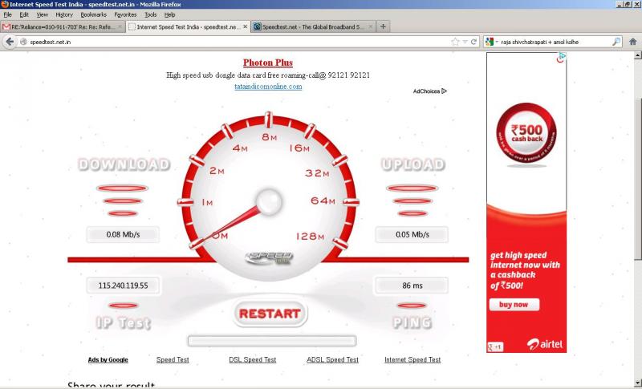Go back with the browser back arrow
The width and height of the screenshot is (642, 389).
[10, 42]
